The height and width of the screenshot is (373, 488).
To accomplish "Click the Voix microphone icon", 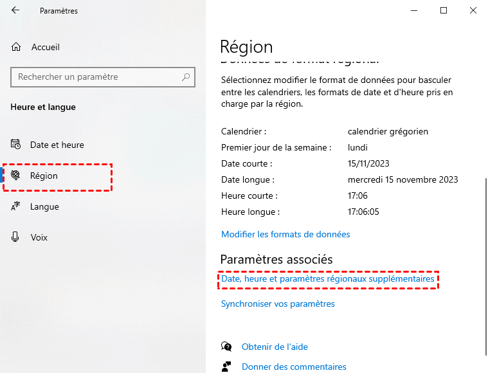I will [16, 237].
